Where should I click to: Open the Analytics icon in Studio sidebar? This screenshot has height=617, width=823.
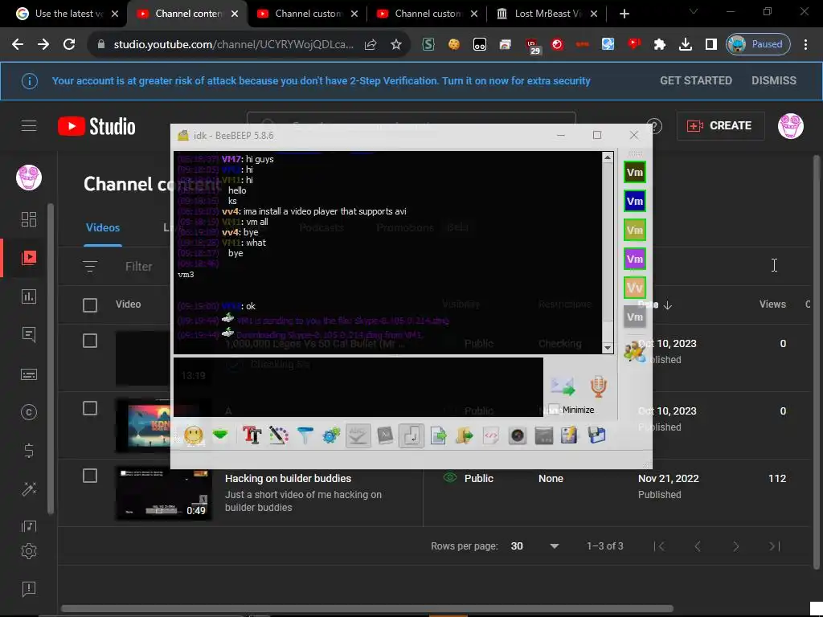29,296
